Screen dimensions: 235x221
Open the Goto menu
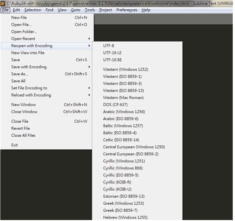(x=76, y=10)
